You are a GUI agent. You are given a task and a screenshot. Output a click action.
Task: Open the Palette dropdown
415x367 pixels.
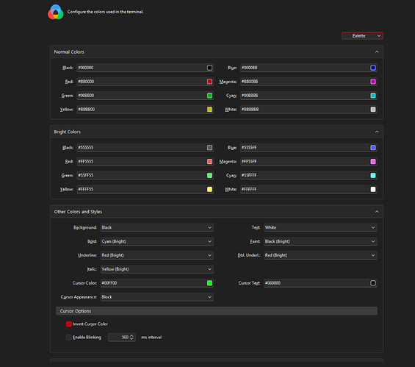point(362,36)
